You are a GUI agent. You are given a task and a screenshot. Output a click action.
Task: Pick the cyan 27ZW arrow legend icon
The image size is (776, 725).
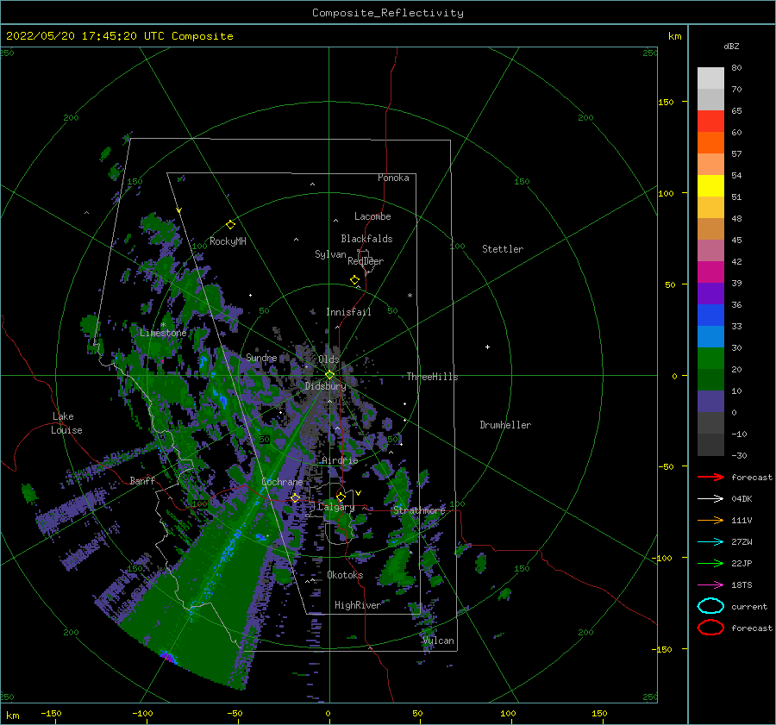(710, 542)
